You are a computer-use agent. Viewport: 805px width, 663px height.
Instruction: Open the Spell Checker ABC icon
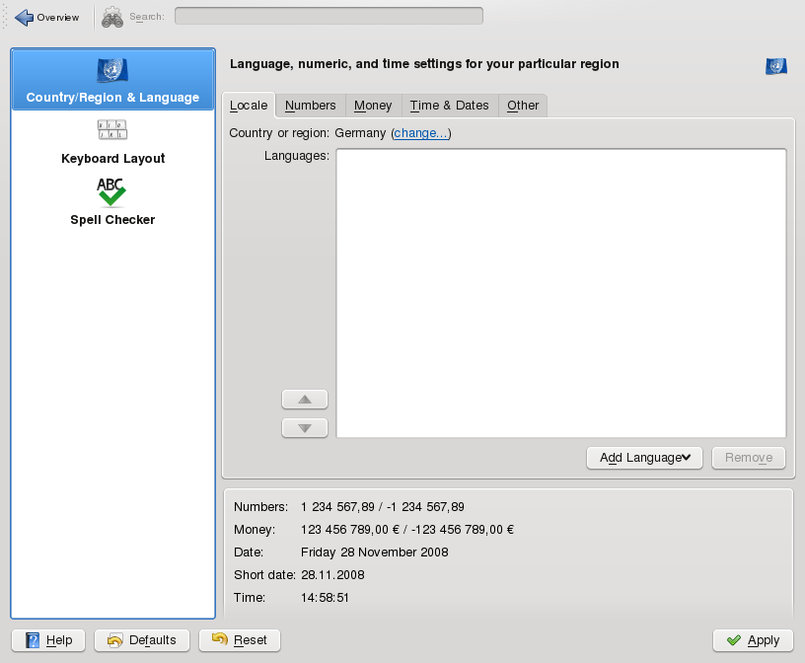click(112, 191)
